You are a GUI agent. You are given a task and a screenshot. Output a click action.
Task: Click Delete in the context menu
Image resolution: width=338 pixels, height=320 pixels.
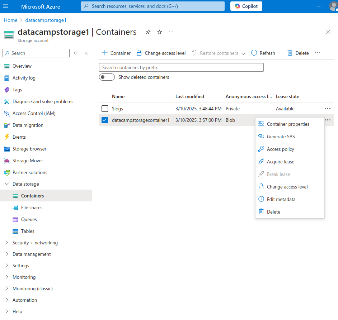(290, 212)
